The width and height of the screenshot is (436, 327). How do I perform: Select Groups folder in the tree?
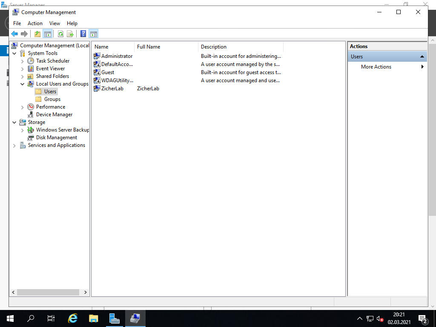coord(52,99)
